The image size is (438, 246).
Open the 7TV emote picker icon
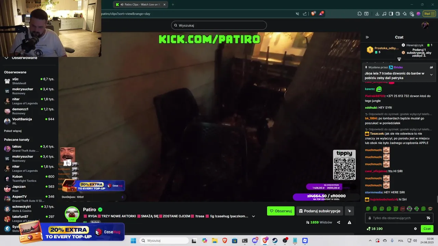428,218
